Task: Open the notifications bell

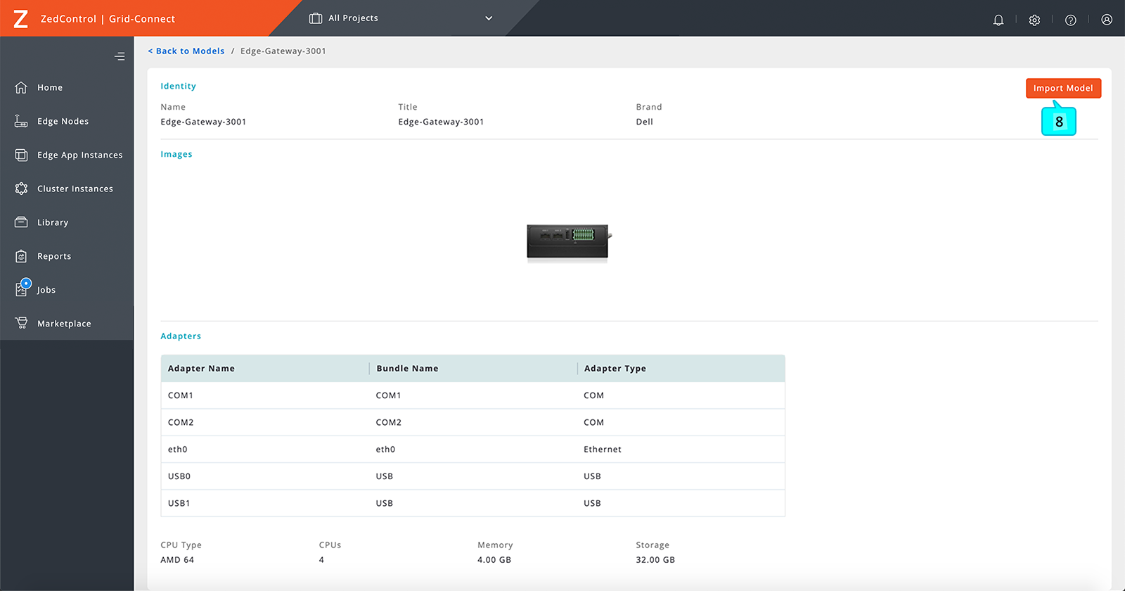Action: pyautogui.click(x=998, y=20)
